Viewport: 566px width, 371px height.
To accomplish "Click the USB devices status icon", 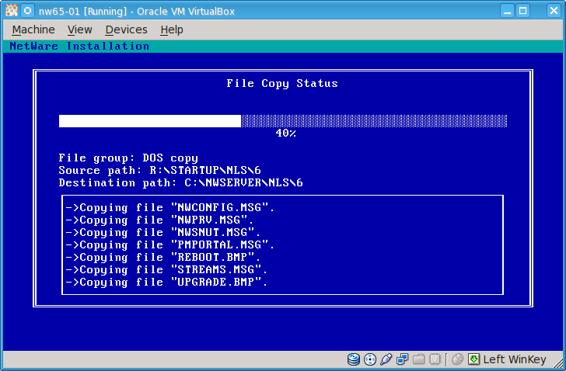I will (386, 359).
